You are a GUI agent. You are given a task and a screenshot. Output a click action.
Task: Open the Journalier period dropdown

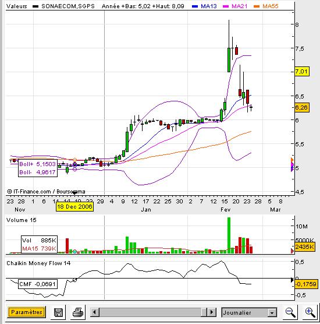[249, 312]
